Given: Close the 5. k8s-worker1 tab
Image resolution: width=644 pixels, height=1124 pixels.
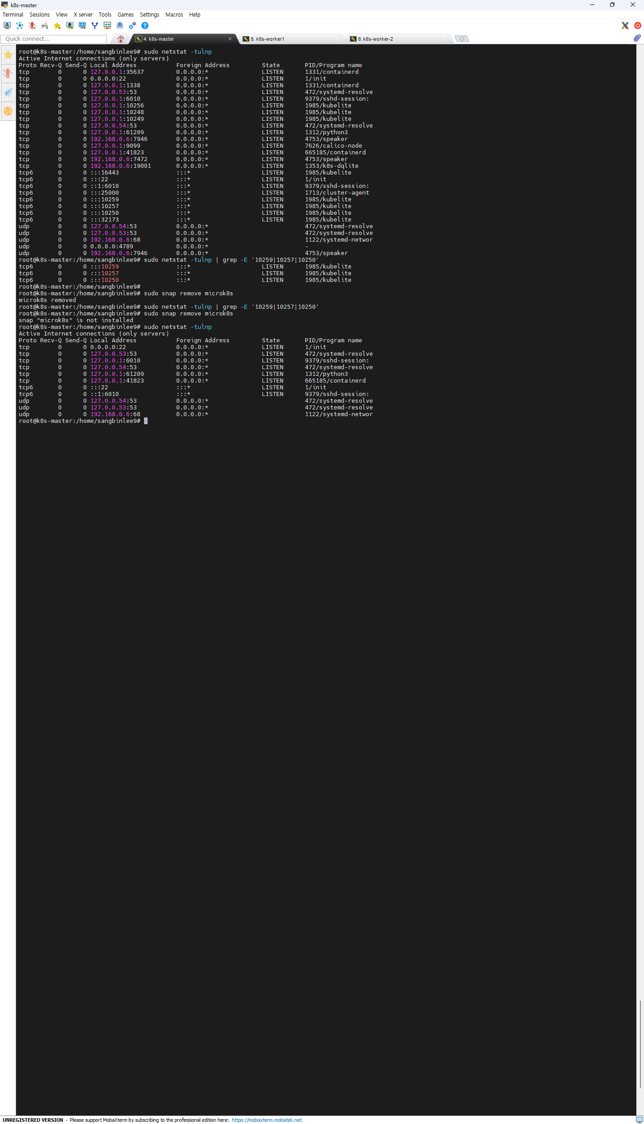Looking at the screenshot, I should pyautogui.click(x=337, y=39).
